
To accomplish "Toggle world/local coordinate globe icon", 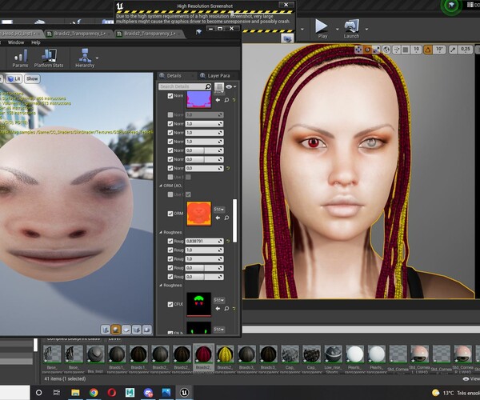I will point(386,50).
